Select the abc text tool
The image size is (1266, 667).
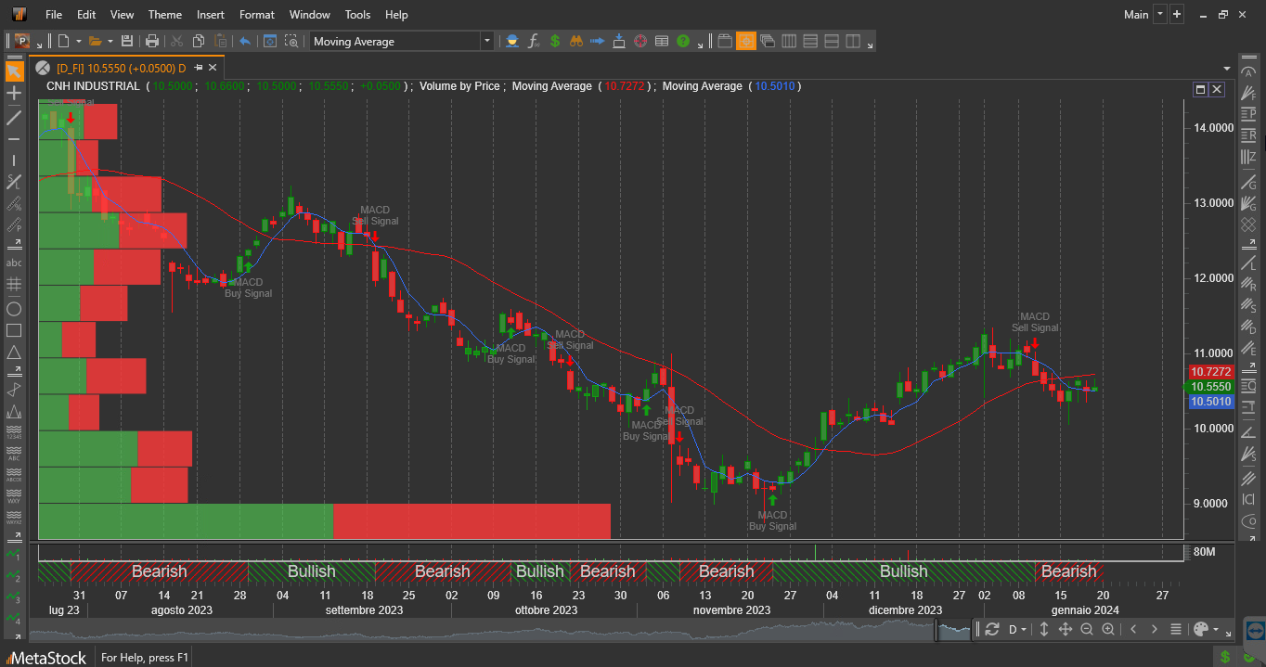coord(14,263)
